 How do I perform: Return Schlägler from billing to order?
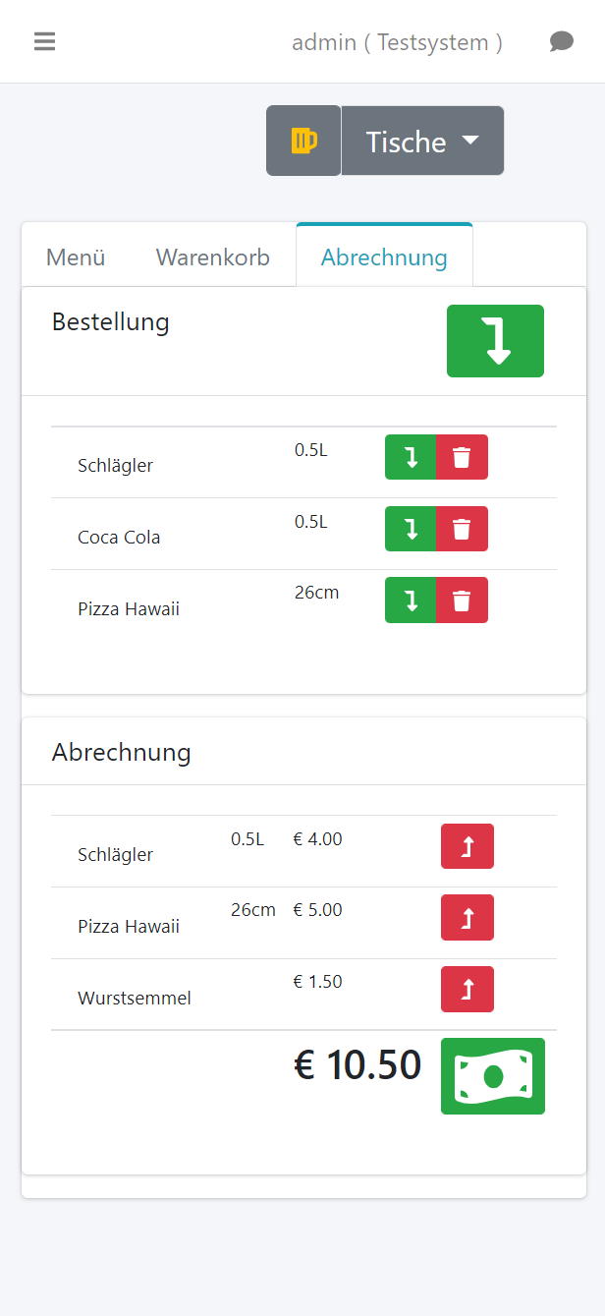[x=467, y=846]
